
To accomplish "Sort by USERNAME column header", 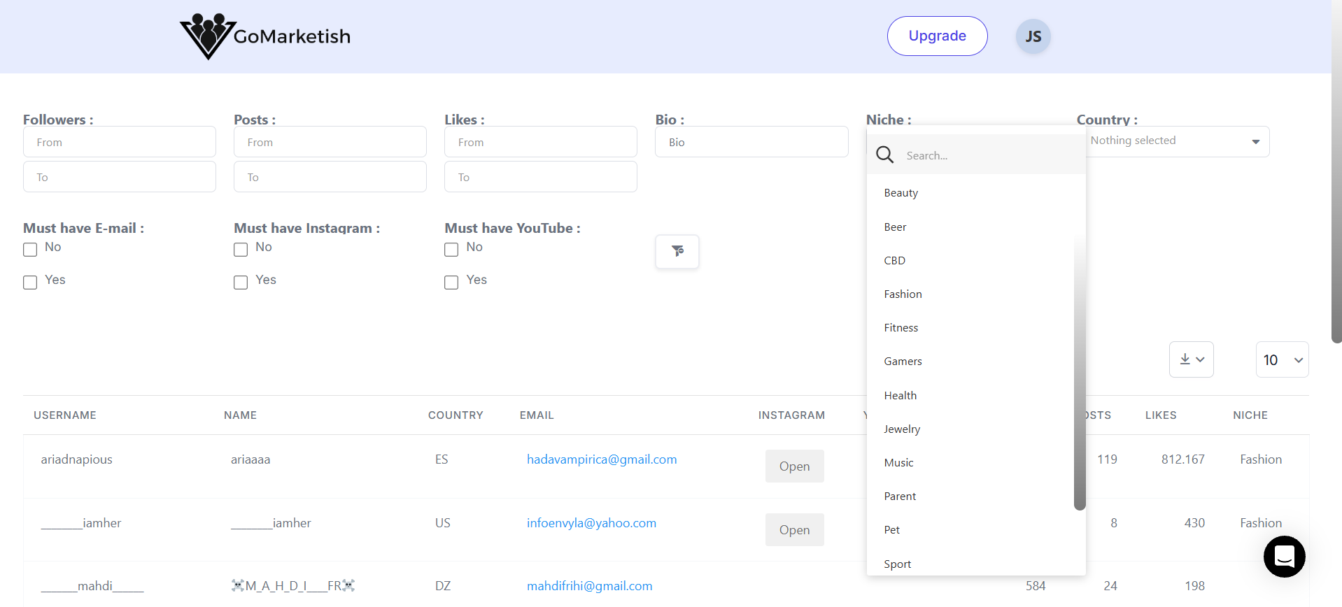I will pyautogui.click(x=65, y=415).
